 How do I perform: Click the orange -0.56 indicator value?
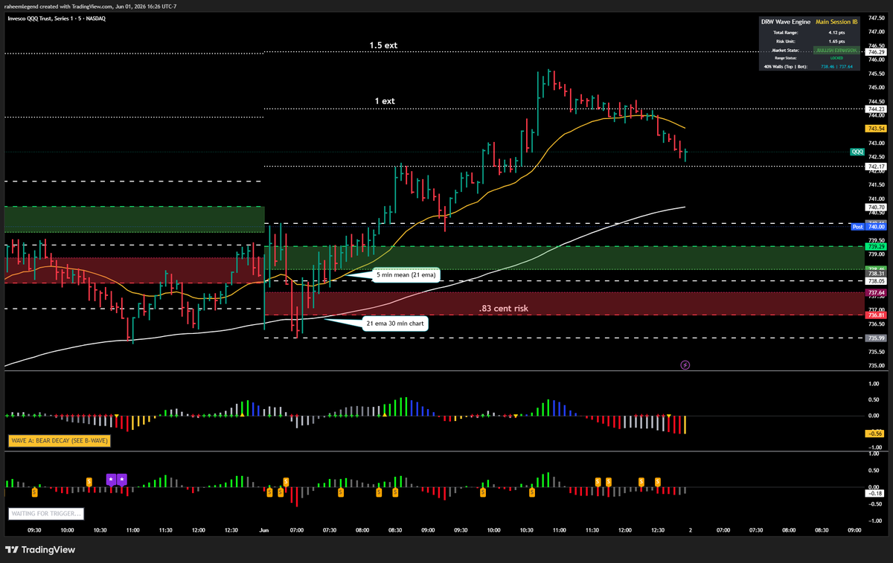pyautogui.click(x=874, y=433)
